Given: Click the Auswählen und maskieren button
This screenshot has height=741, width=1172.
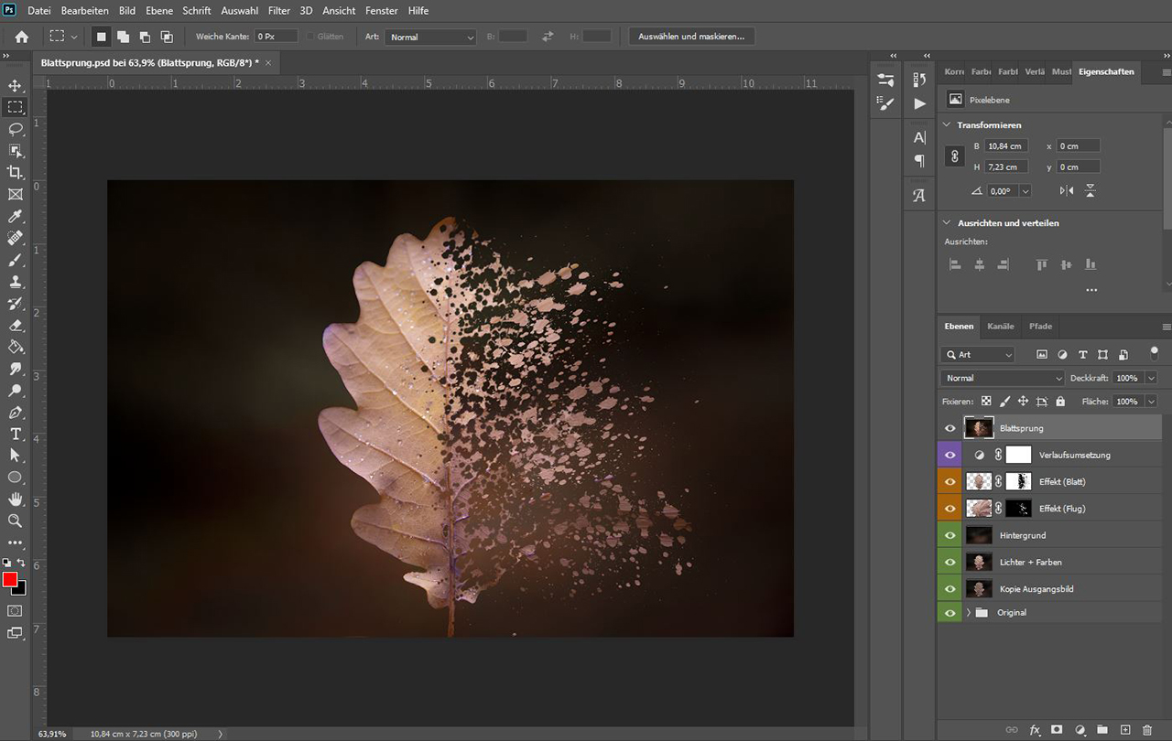Looking at the screenshot, I should click(x=691, y=37).
